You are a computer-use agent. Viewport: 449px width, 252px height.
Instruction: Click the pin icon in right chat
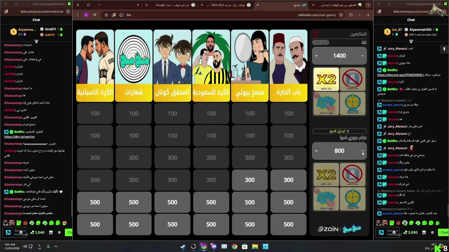click(x=444, y=49)
